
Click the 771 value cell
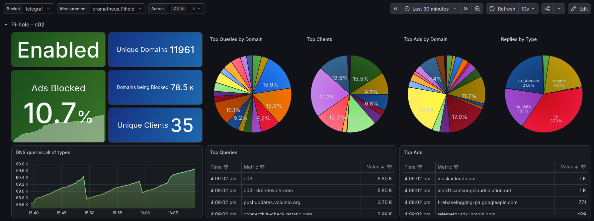571,202
